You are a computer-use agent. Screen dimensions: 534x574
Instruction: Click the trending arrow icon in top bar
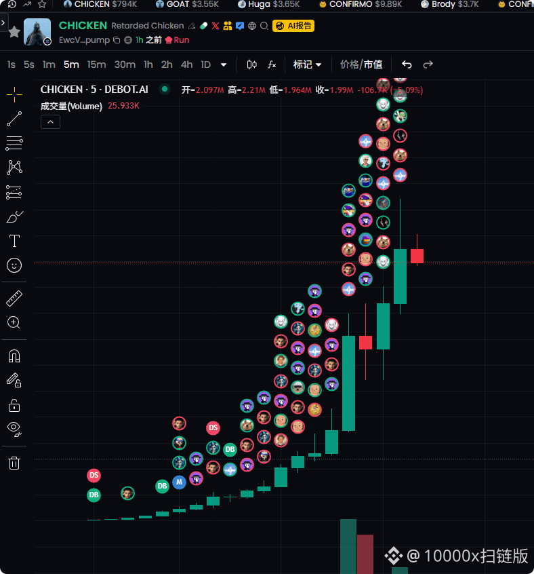27,4
